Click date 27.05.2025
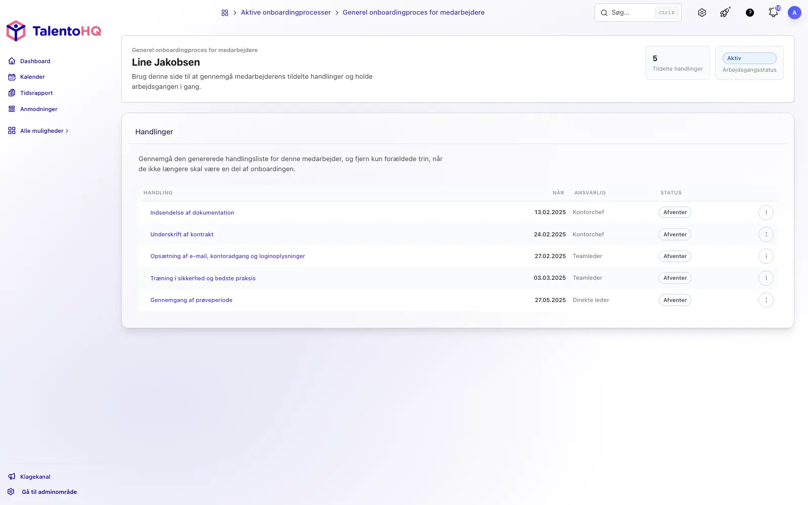The height and width of the screenshot is (505, 808). point(550,300)
